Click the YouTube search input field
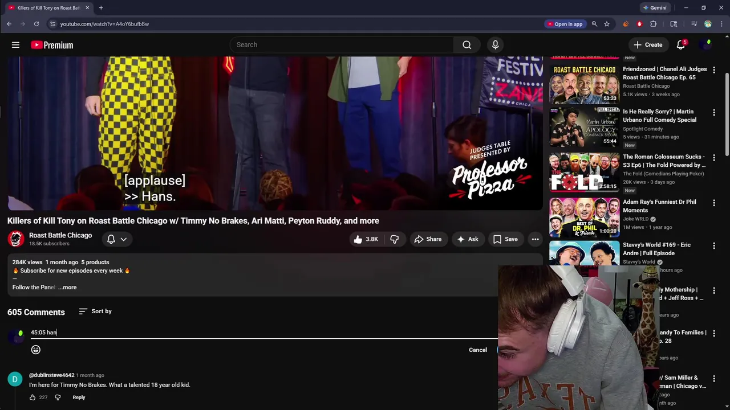 342,45
